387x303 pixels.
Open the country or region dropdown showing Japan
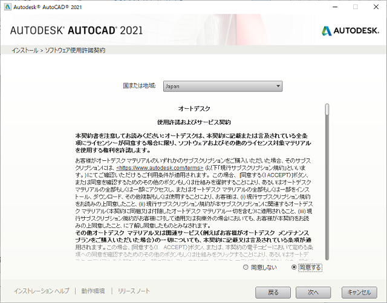tap(223, 86)
